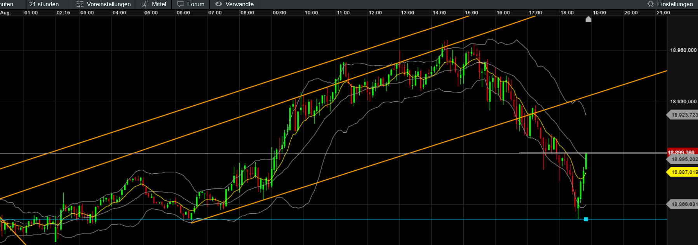Click the 18.960,000 price axis label
Screen dimensions: 698x245
pyautogui.click(x=683, y=50)
